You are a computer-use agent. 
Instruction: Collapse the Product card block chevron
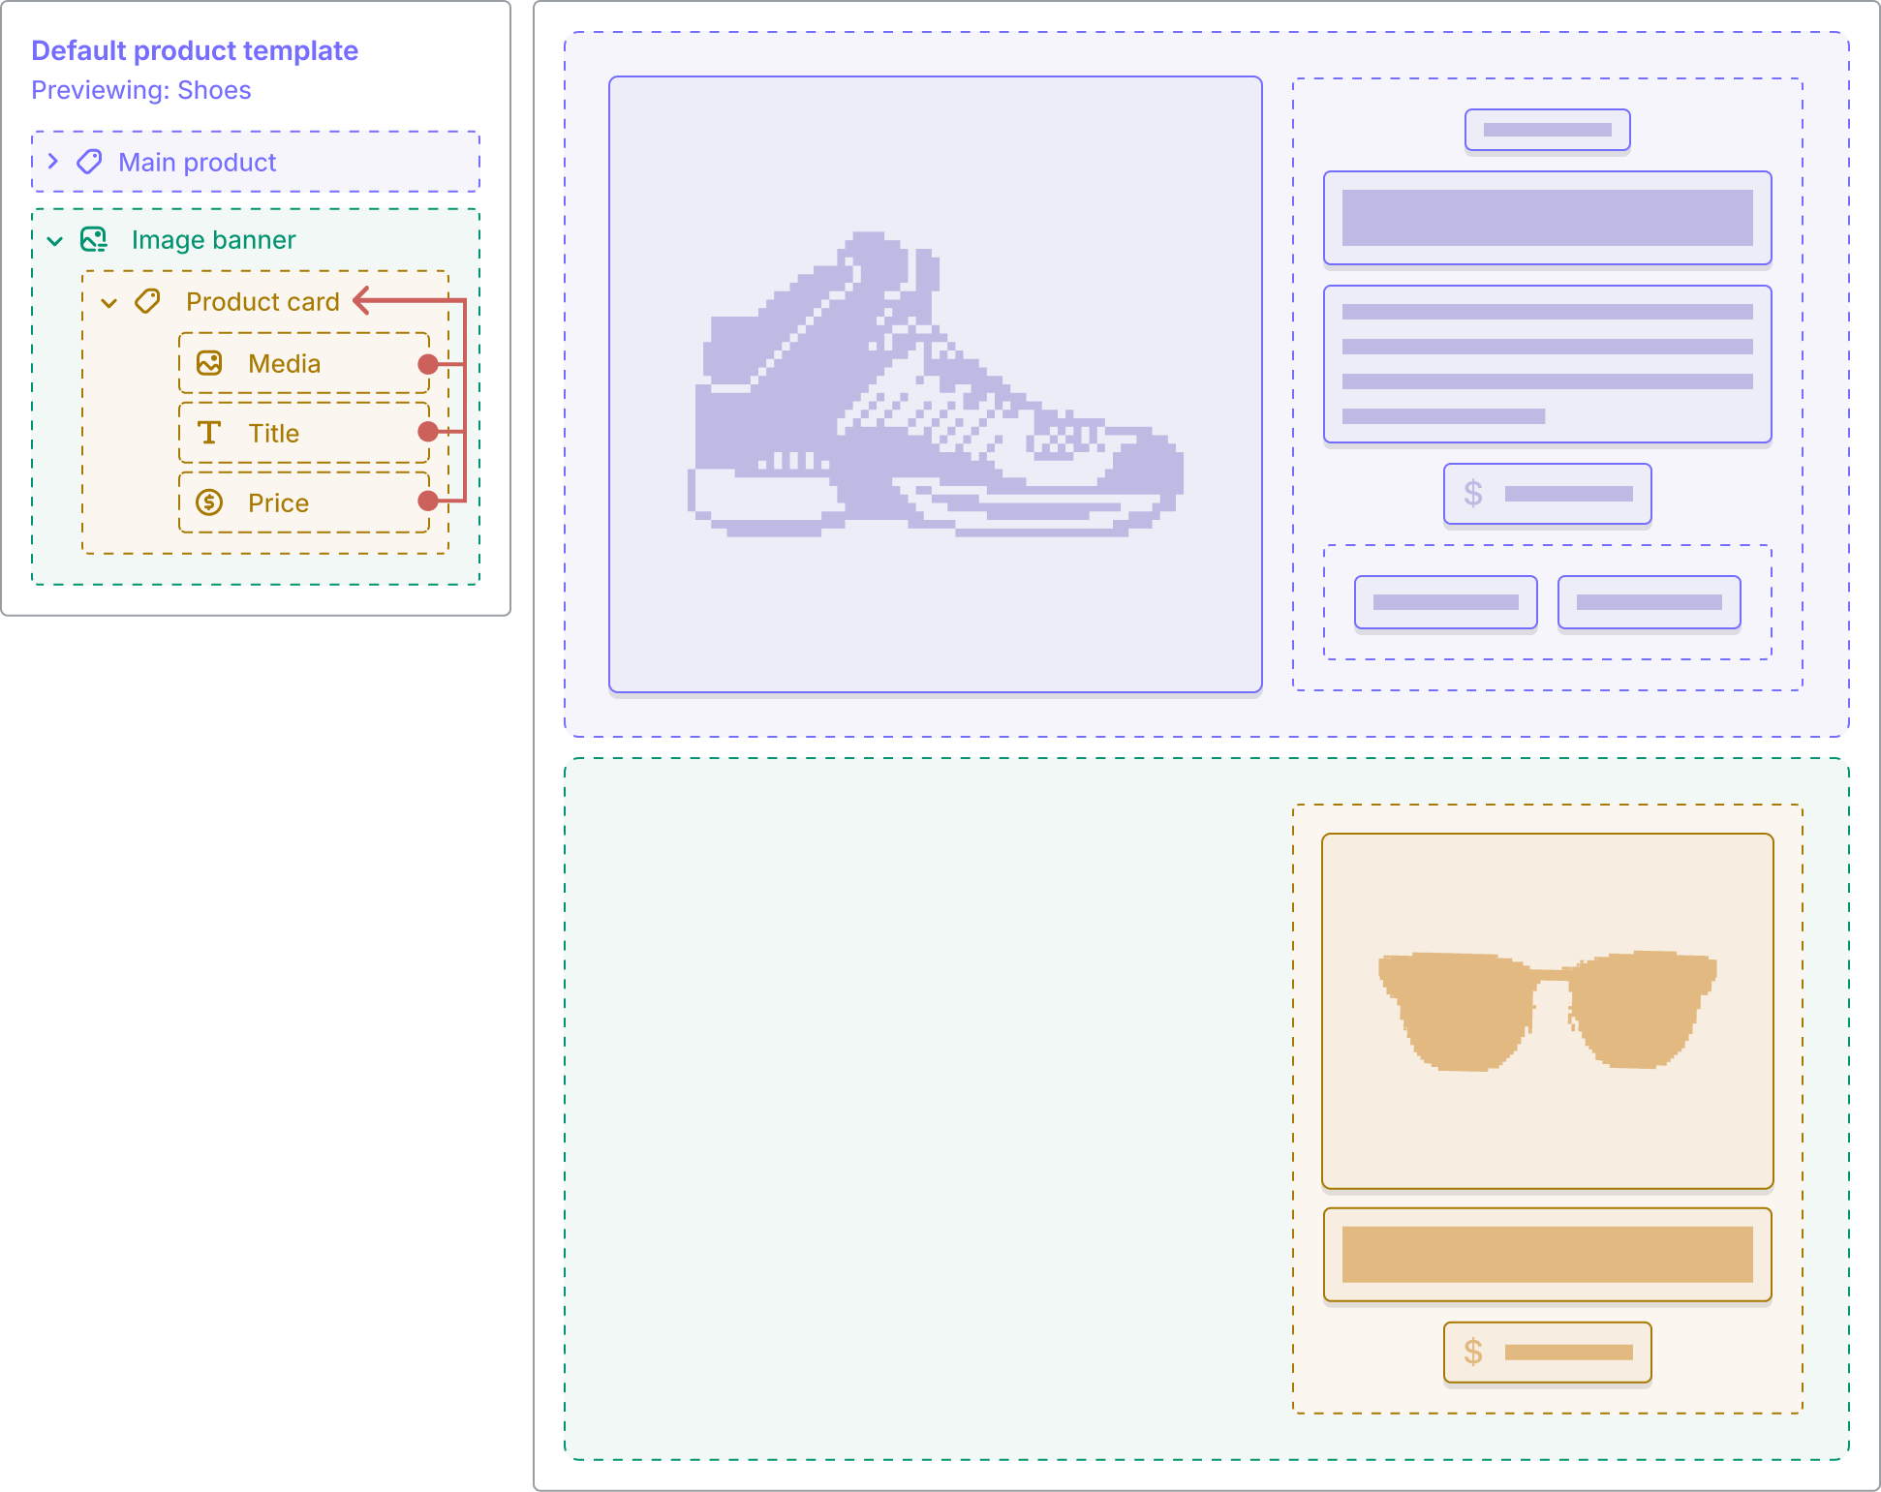[109, 303]
